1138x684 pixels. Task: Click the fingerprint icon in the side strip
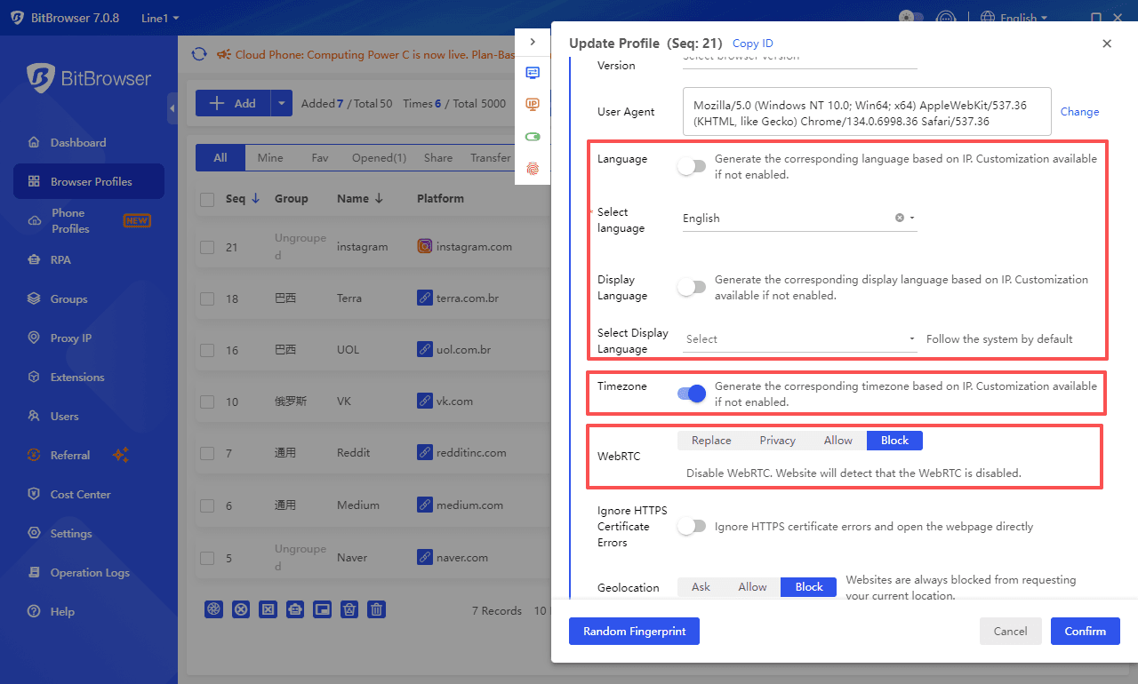pos(533,168)
